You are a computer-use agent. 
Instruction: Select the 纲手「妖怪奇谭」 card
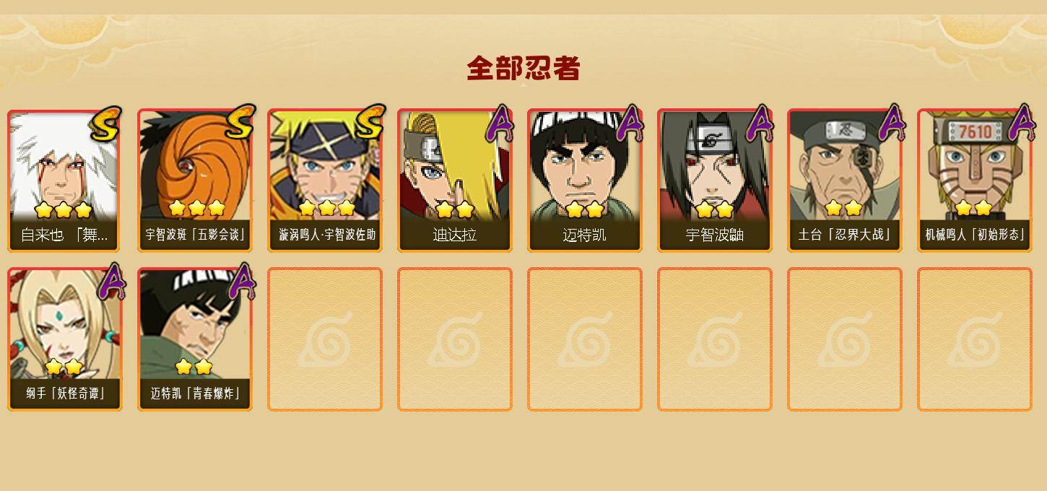click(x=65, y=339)
